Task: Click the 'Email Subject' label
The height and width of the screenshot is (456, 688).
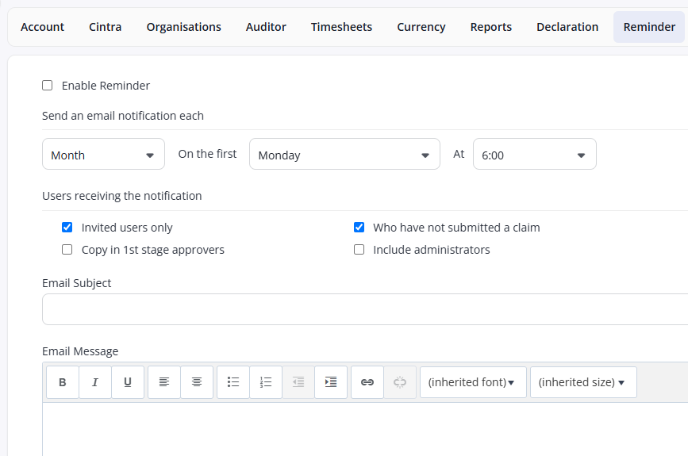Action: 77,283
